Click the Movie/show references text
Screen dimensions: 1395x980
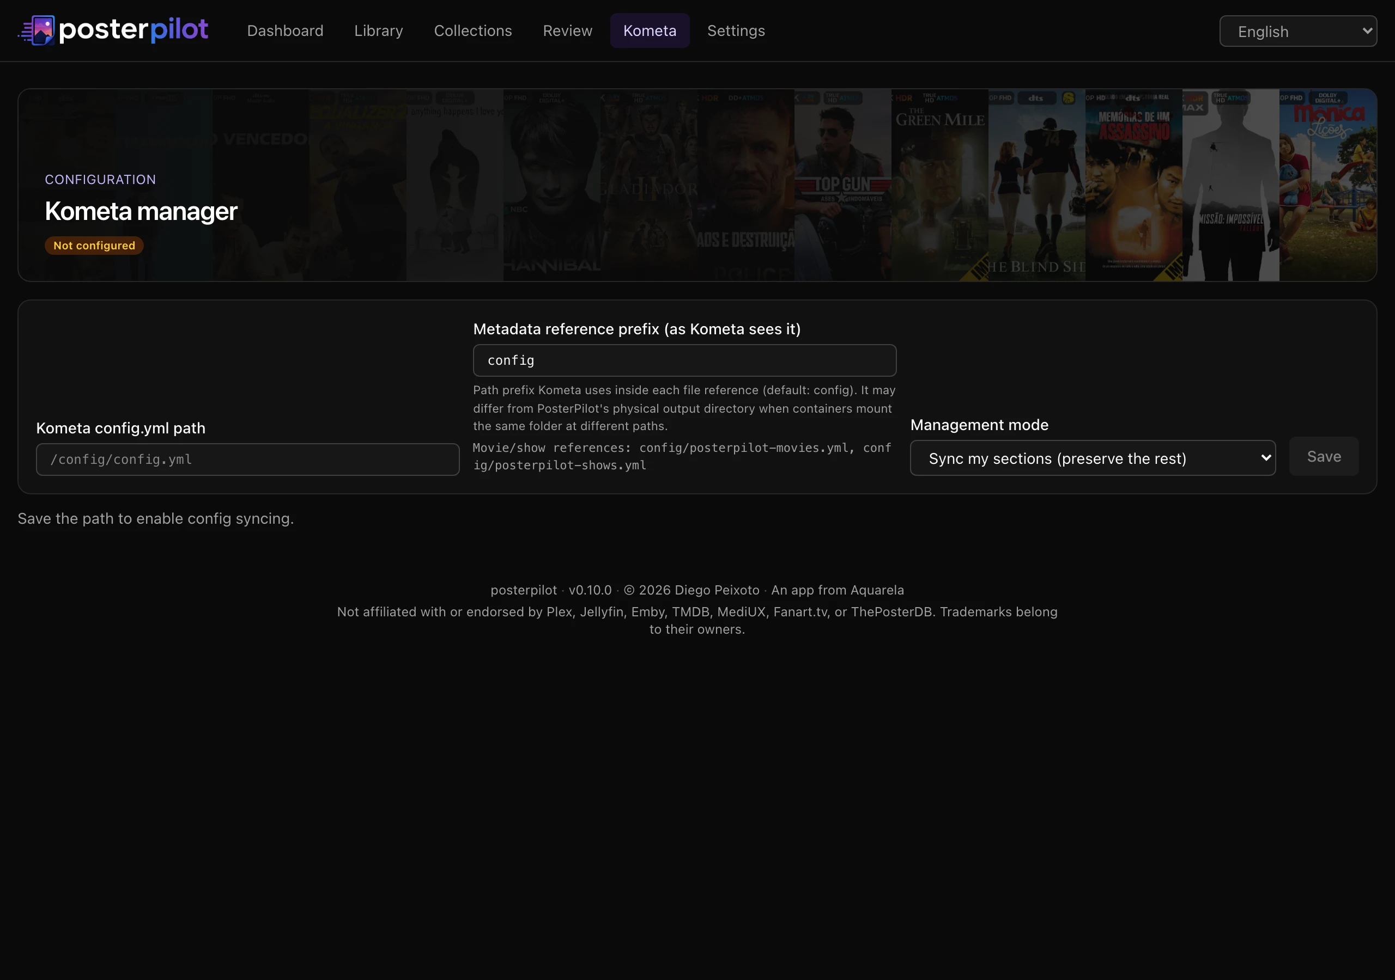click(x=682, y=456)
